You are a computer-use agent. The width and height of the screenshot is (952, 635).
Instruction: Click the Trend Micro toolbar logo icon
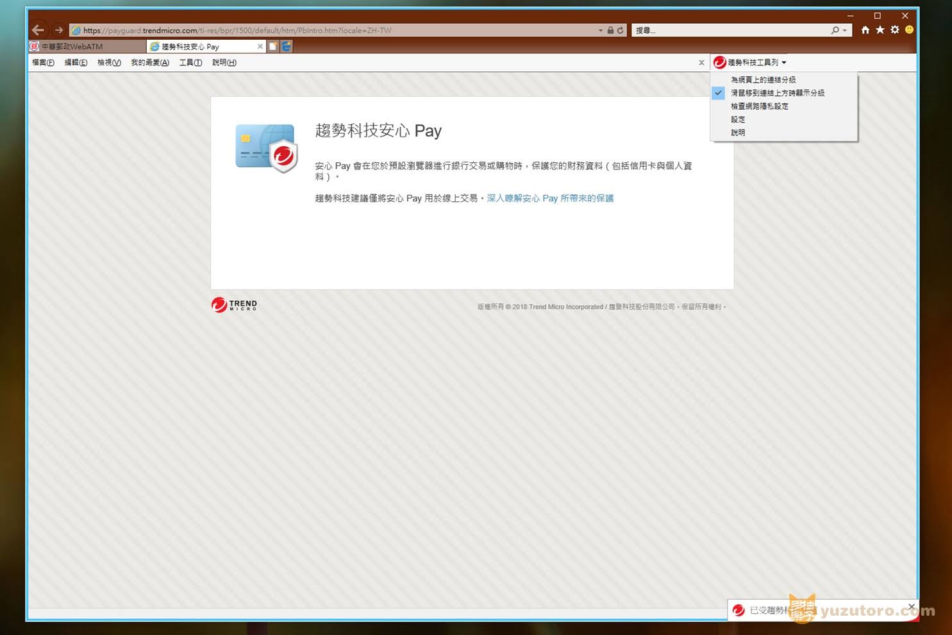pos(719,62)
